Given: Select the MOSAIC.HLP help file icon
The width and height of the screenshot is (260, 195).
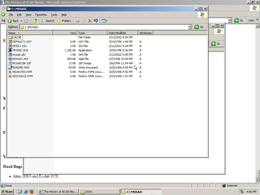Looking at the screenshot, I should point(10,59).
